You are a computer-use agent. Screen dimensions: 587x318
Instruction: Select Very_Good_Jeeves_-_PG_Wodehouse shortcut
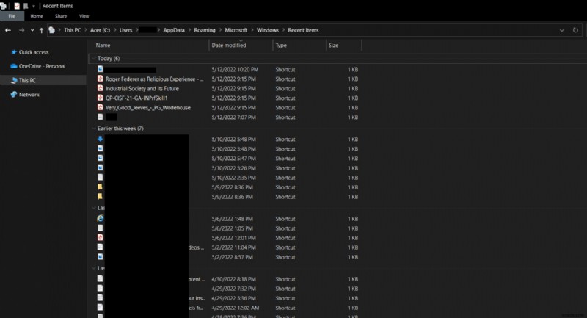[x=148, y=108]
